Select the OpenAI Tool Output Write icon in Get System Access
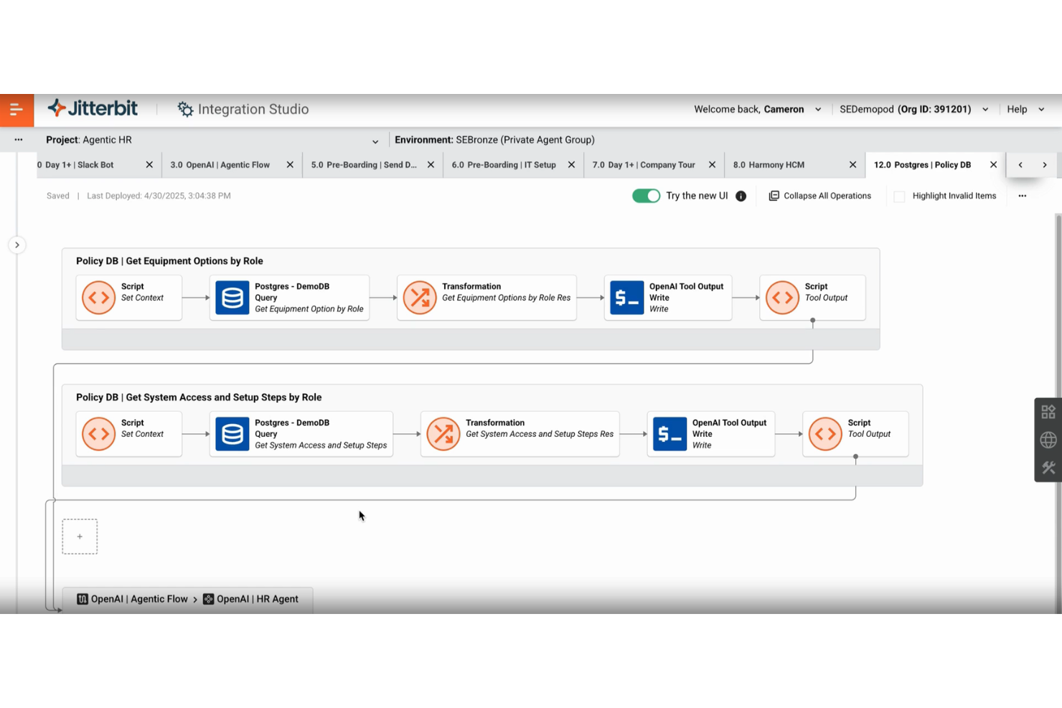Image resolution: width=1062 pixels, height=708 pixels. click(670, 434)
